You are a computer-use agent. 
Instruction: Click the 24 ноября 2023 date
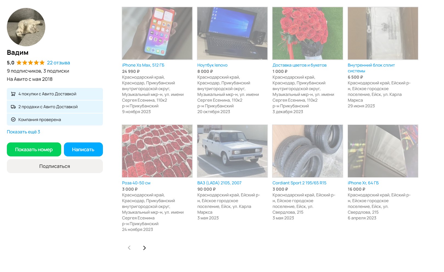[137, 230]
